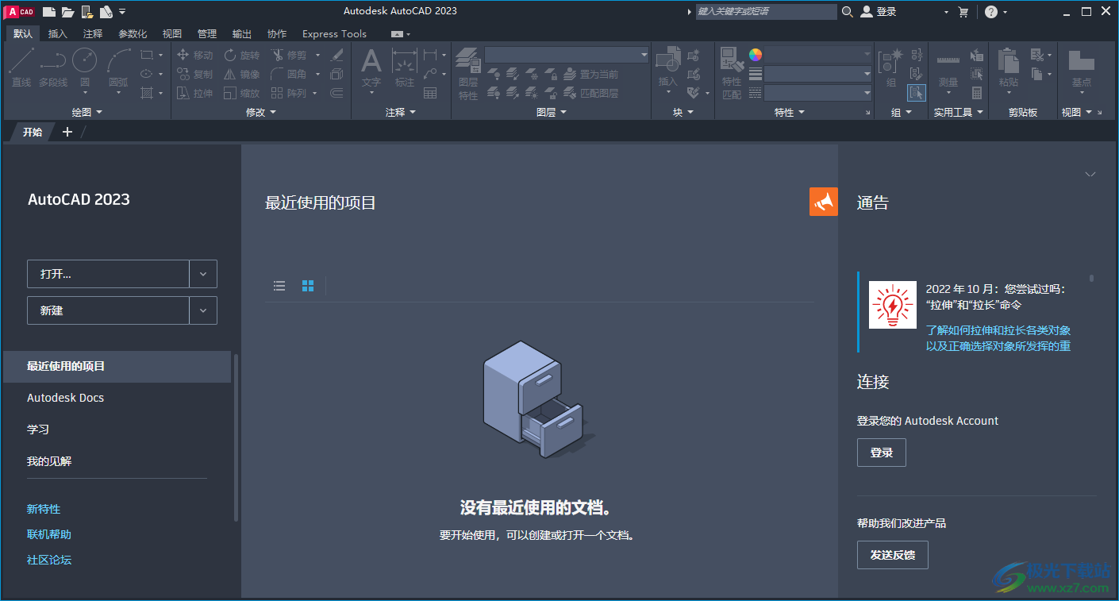Open the help dropdown arrow
The image size is (1119, 601).
[x=1006, y=12]
